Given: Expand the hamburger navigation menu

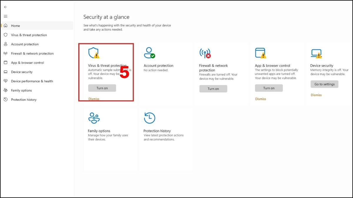Looking at the screenshot, I should pos(6,16).
